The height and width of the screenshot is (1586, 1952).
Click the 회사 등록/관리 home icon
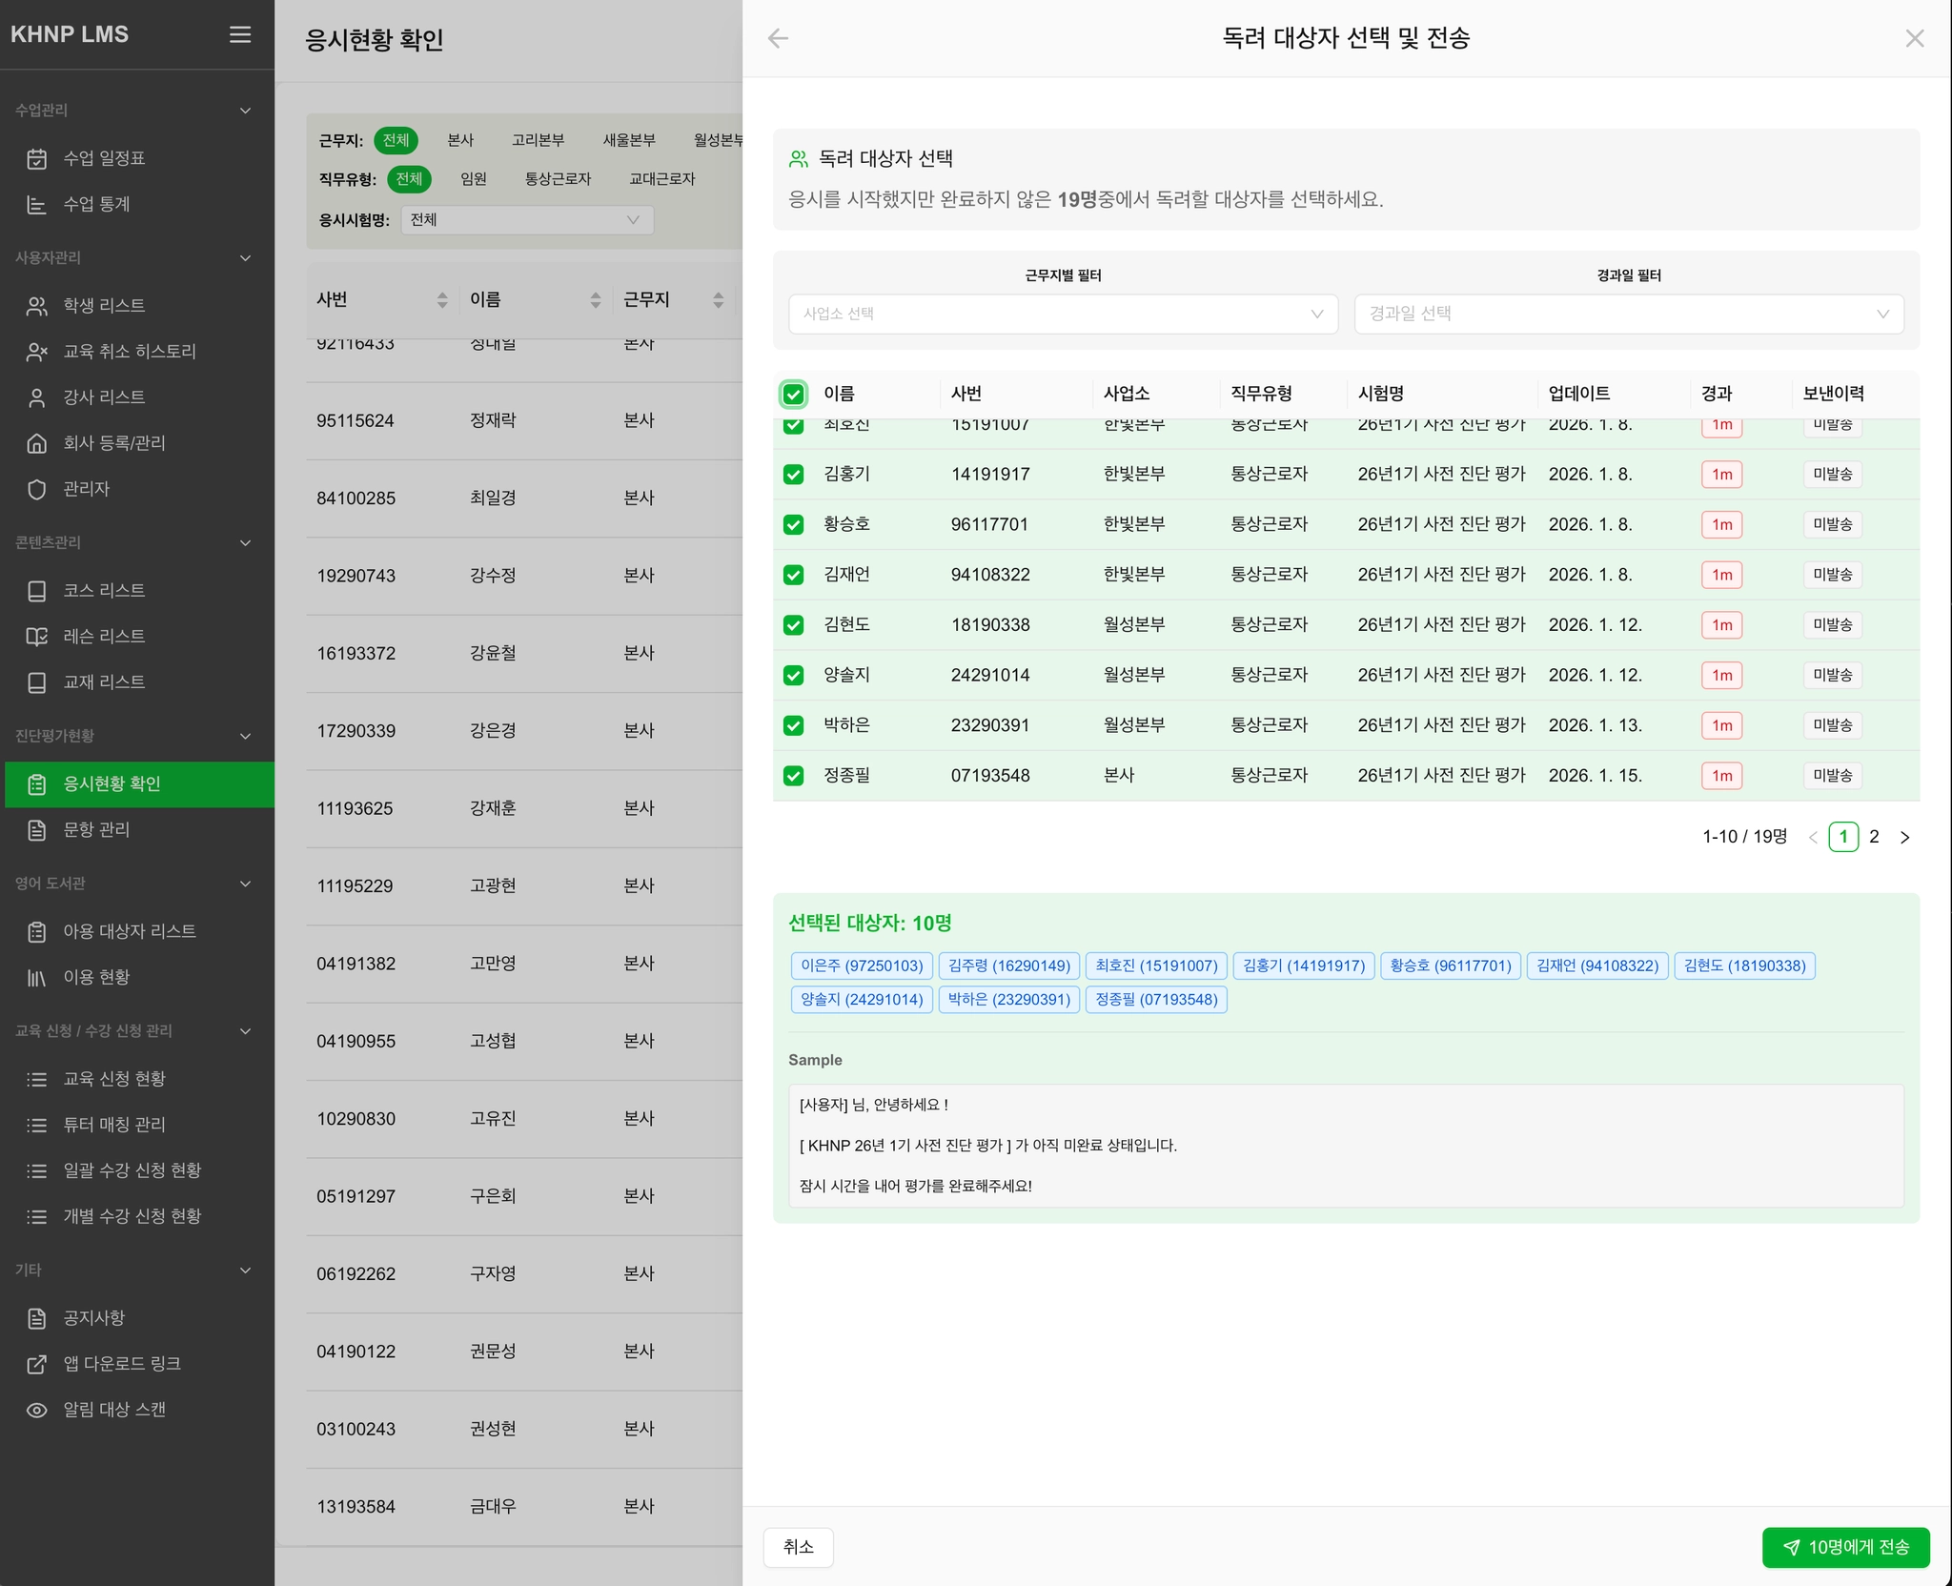click(36, 443)
